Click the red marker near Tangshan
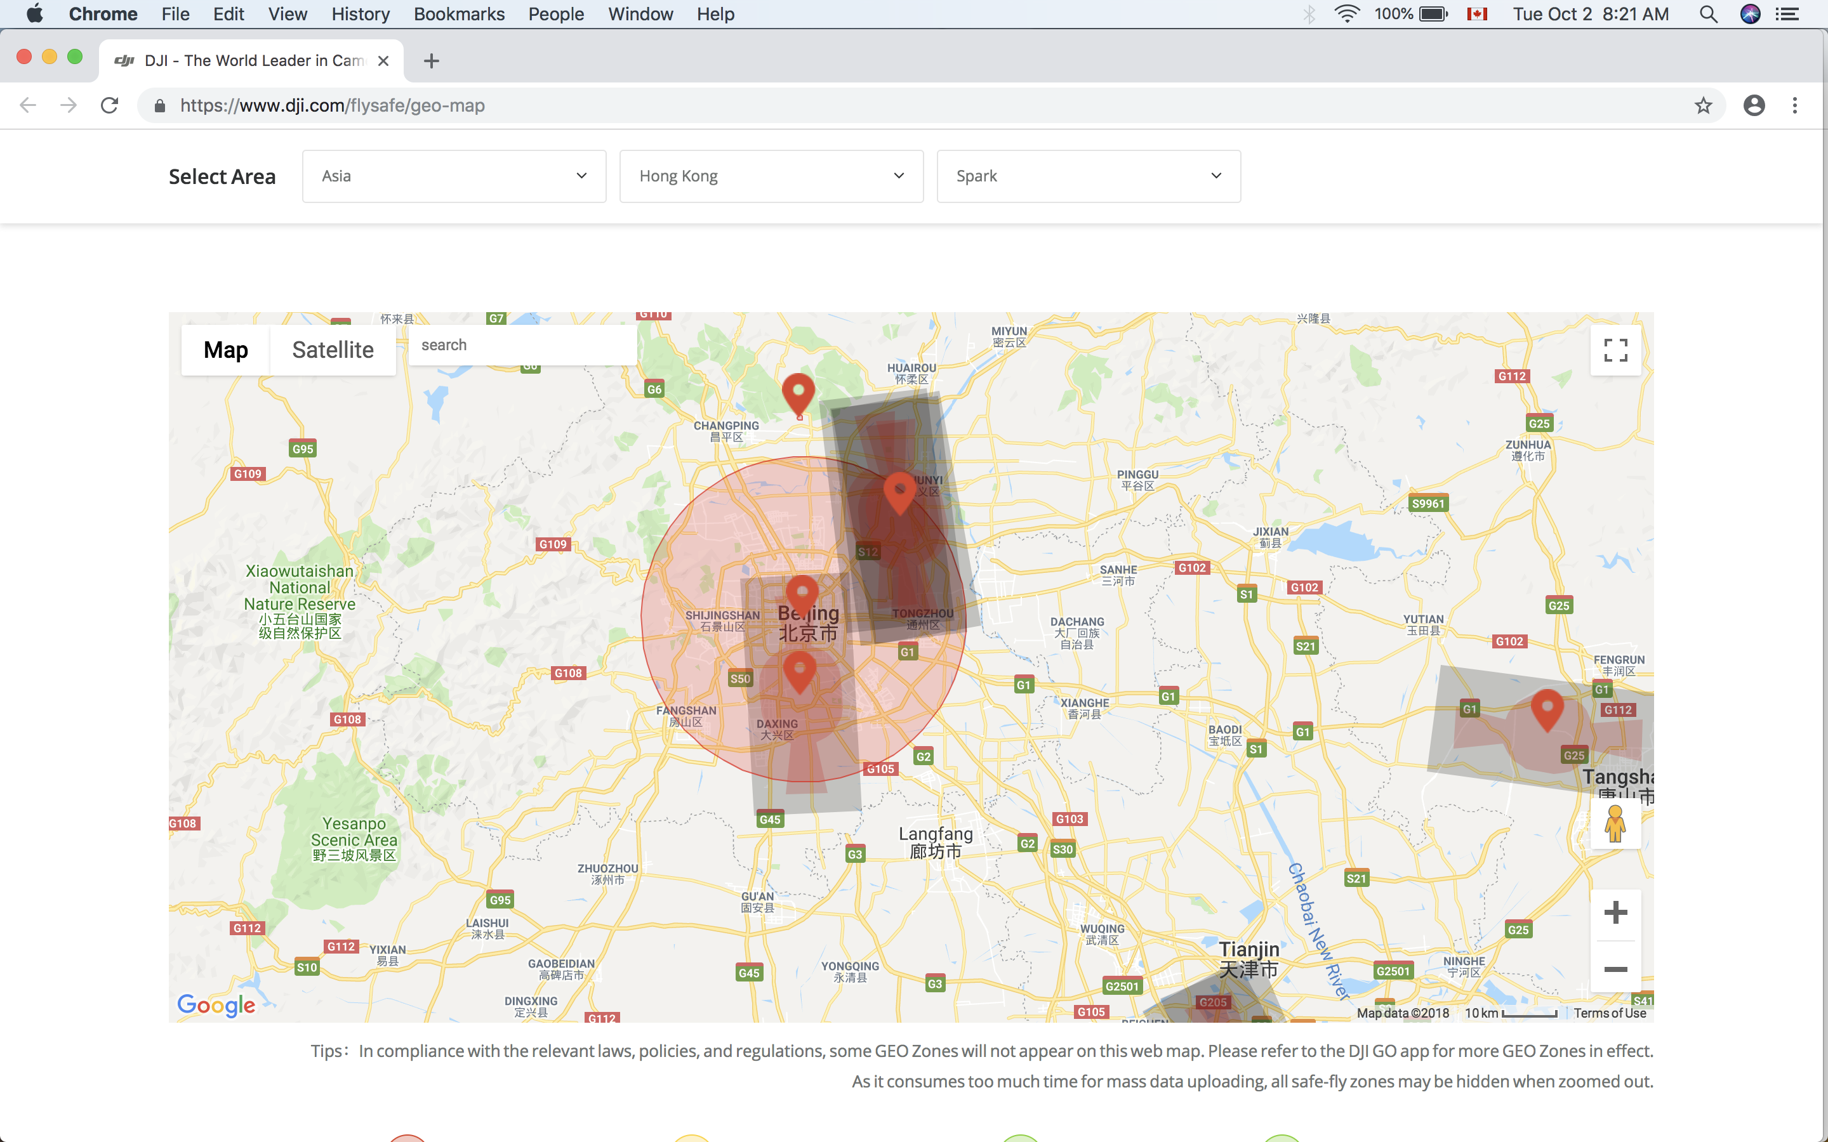This screenshot has width=1828, height=1142. click(x=1546, y=707)
